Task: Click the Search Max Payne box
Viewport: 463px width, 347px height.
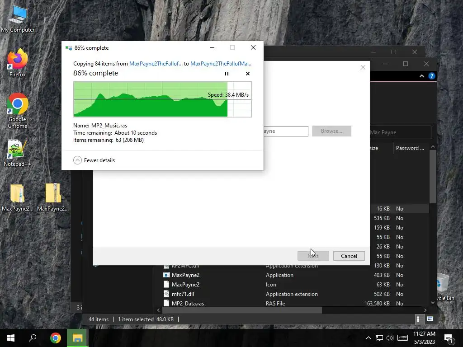Action: coord(400,132)
